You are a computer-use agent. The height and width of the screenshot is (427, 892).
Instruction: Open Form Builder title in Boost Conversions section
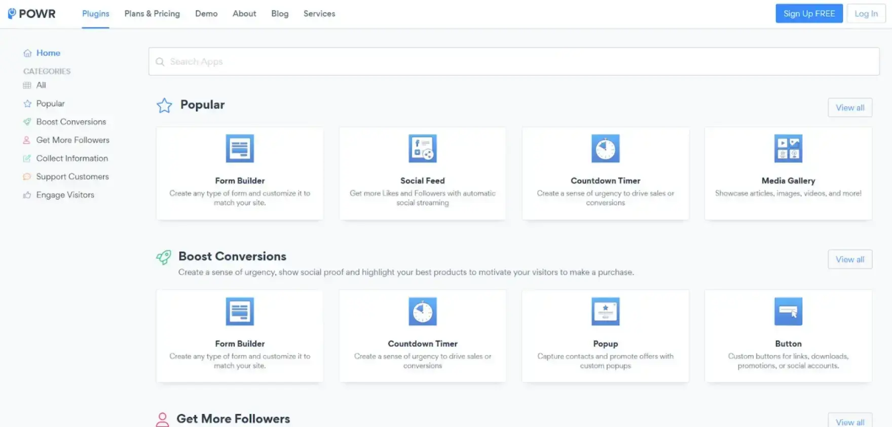[x=240, y=344]
